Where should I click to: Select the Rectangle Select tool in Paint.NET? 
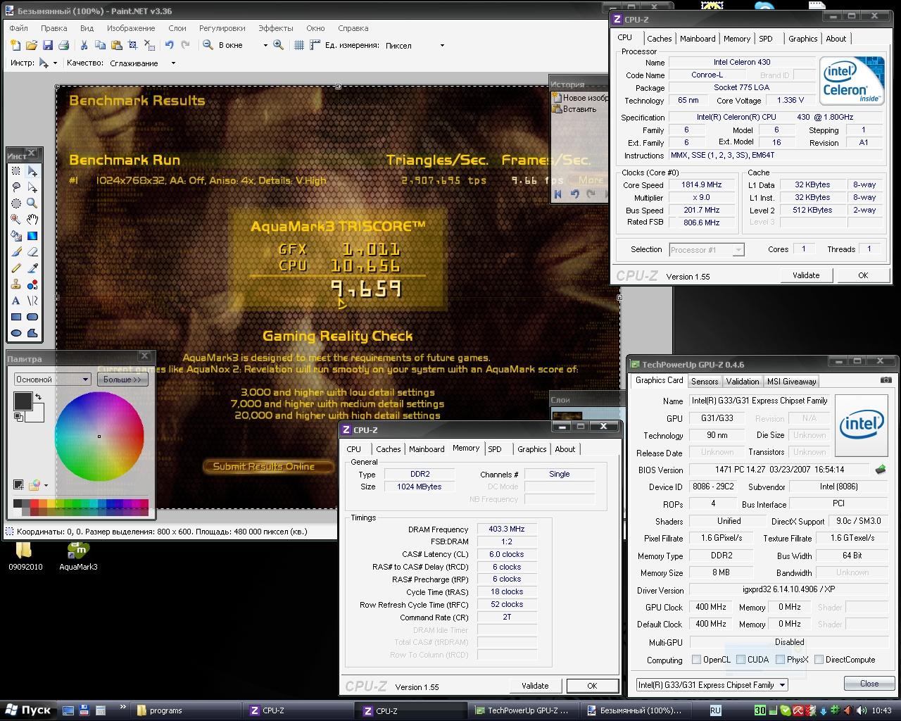pyautogui.click(x=16, y=171)
